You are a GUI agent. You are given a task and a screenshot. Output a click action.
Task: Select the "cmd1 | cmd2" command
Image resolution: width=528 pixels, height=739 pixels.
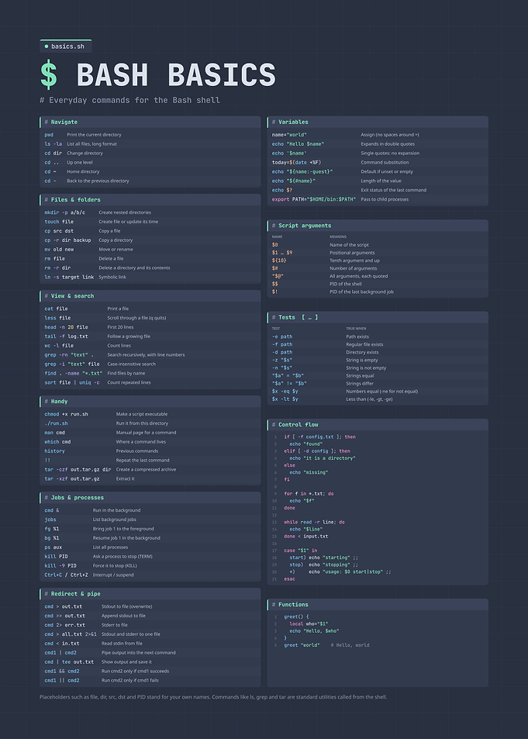pyautogui.click(x=60, y=653)
